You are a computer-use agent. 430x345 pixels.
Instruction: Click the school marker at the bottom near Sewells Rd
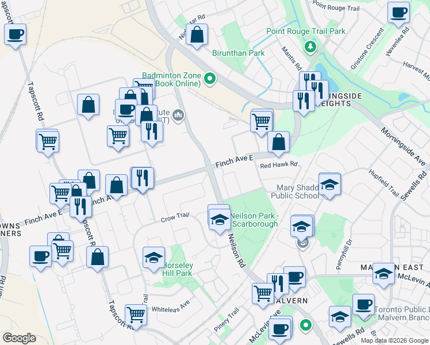[340, 317]
